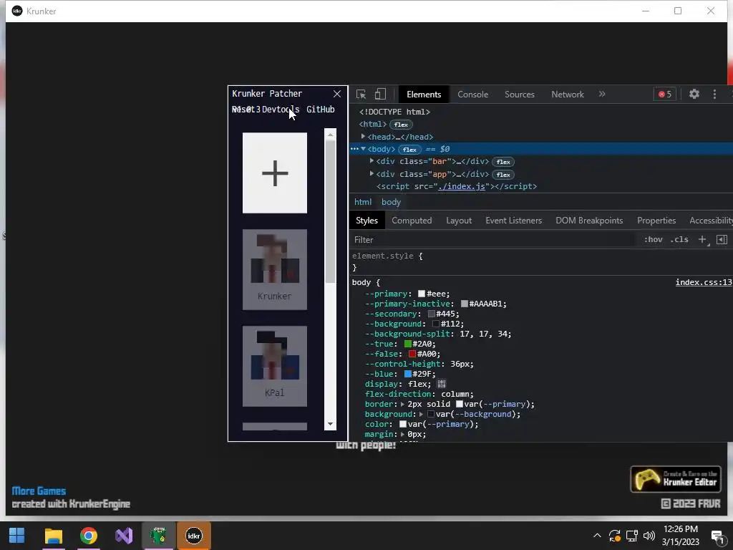The width and height of the screenshot is (733, 550).
Task: Toggle the flex badge on div app
Action: (503, 175)
